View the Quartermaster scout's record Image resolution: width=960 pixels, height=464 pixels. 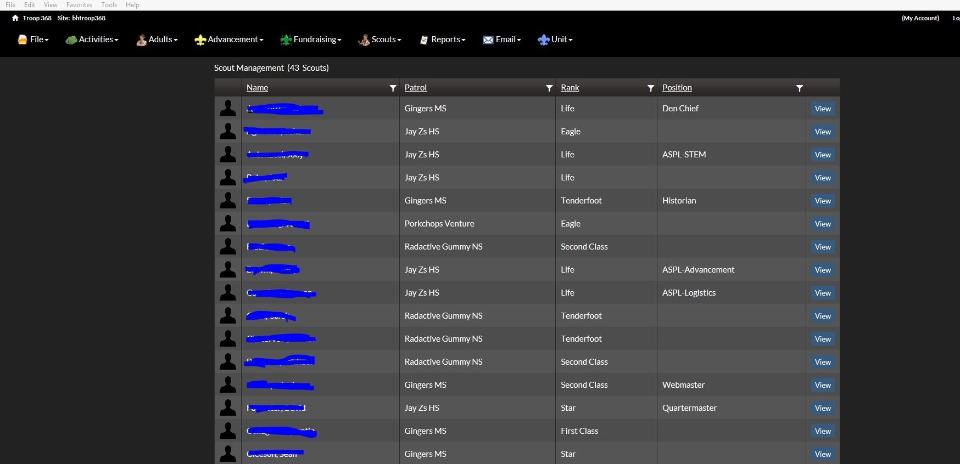[x=822, y=408]
